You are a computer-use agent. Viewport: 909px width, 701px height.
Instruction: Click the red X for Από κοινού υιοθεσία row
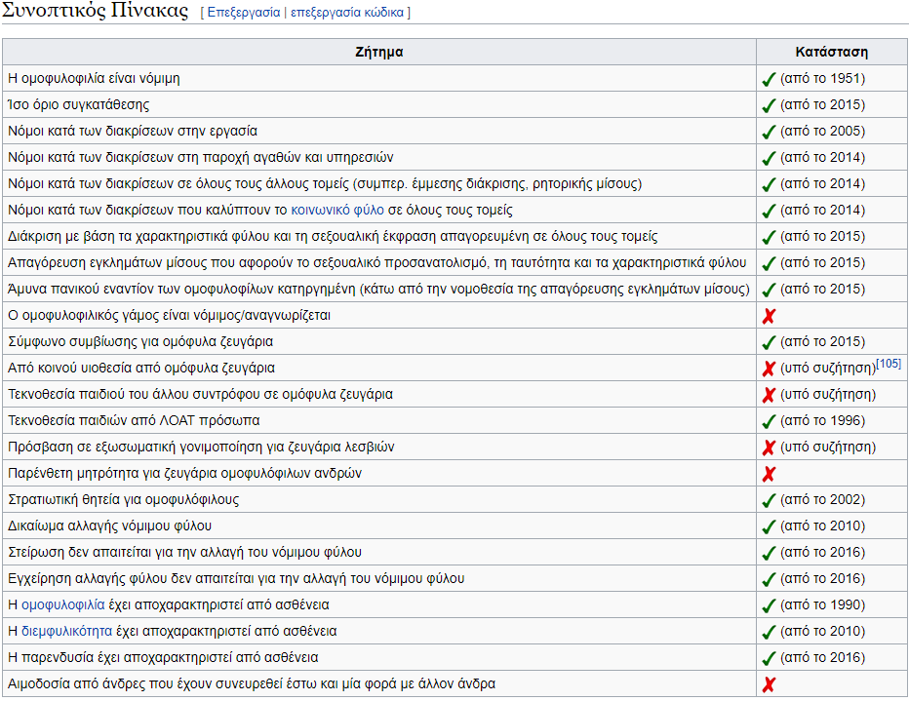[x=769, y=370]
